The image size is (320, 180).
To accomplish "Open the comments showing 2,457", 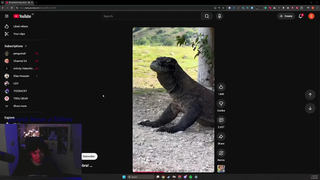I will [221, 120].
